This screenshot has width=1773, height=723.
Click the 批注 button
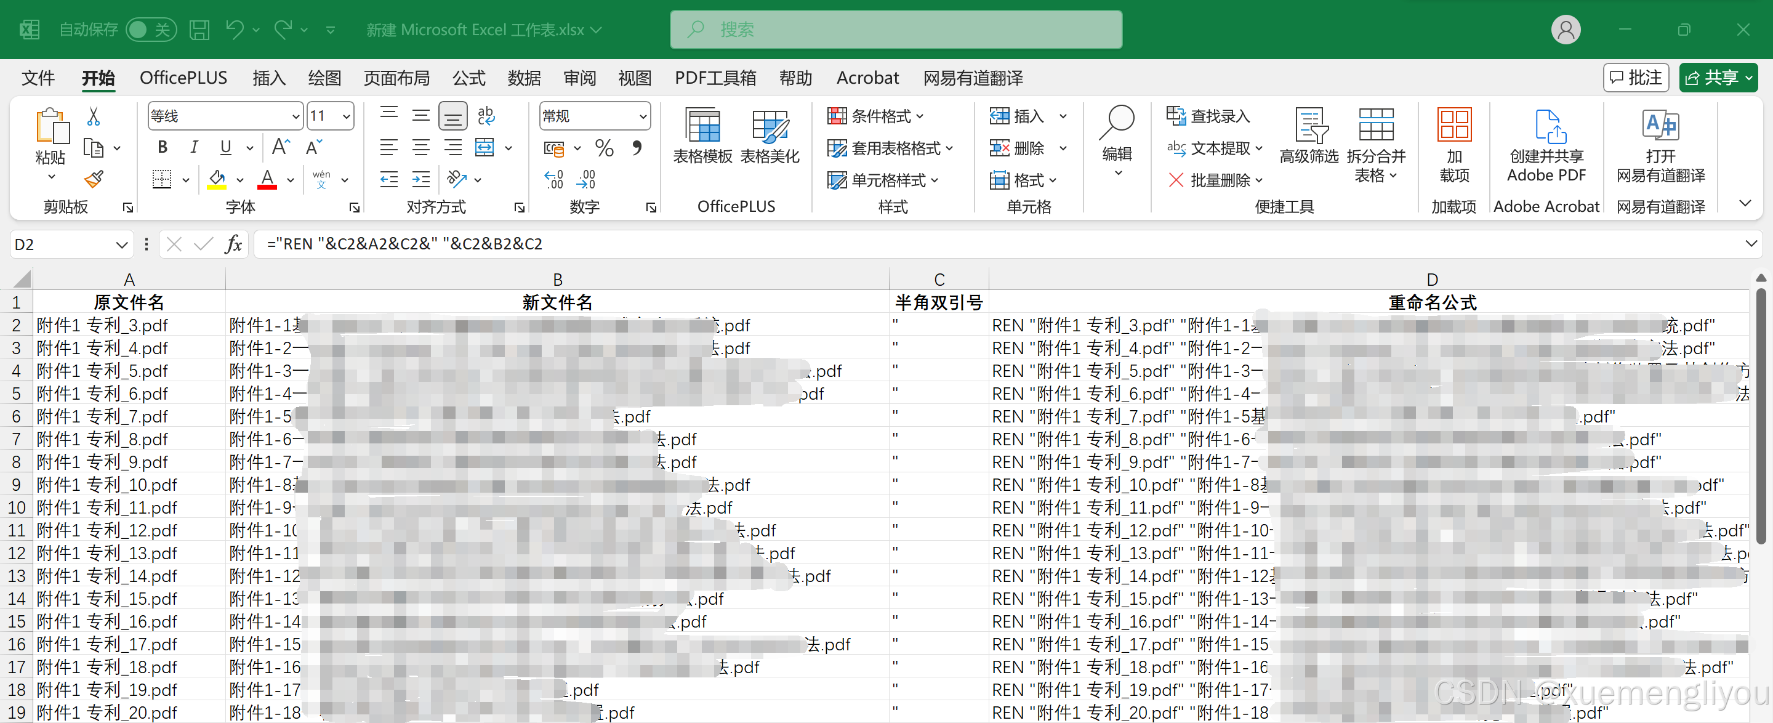click(1636, 77)
